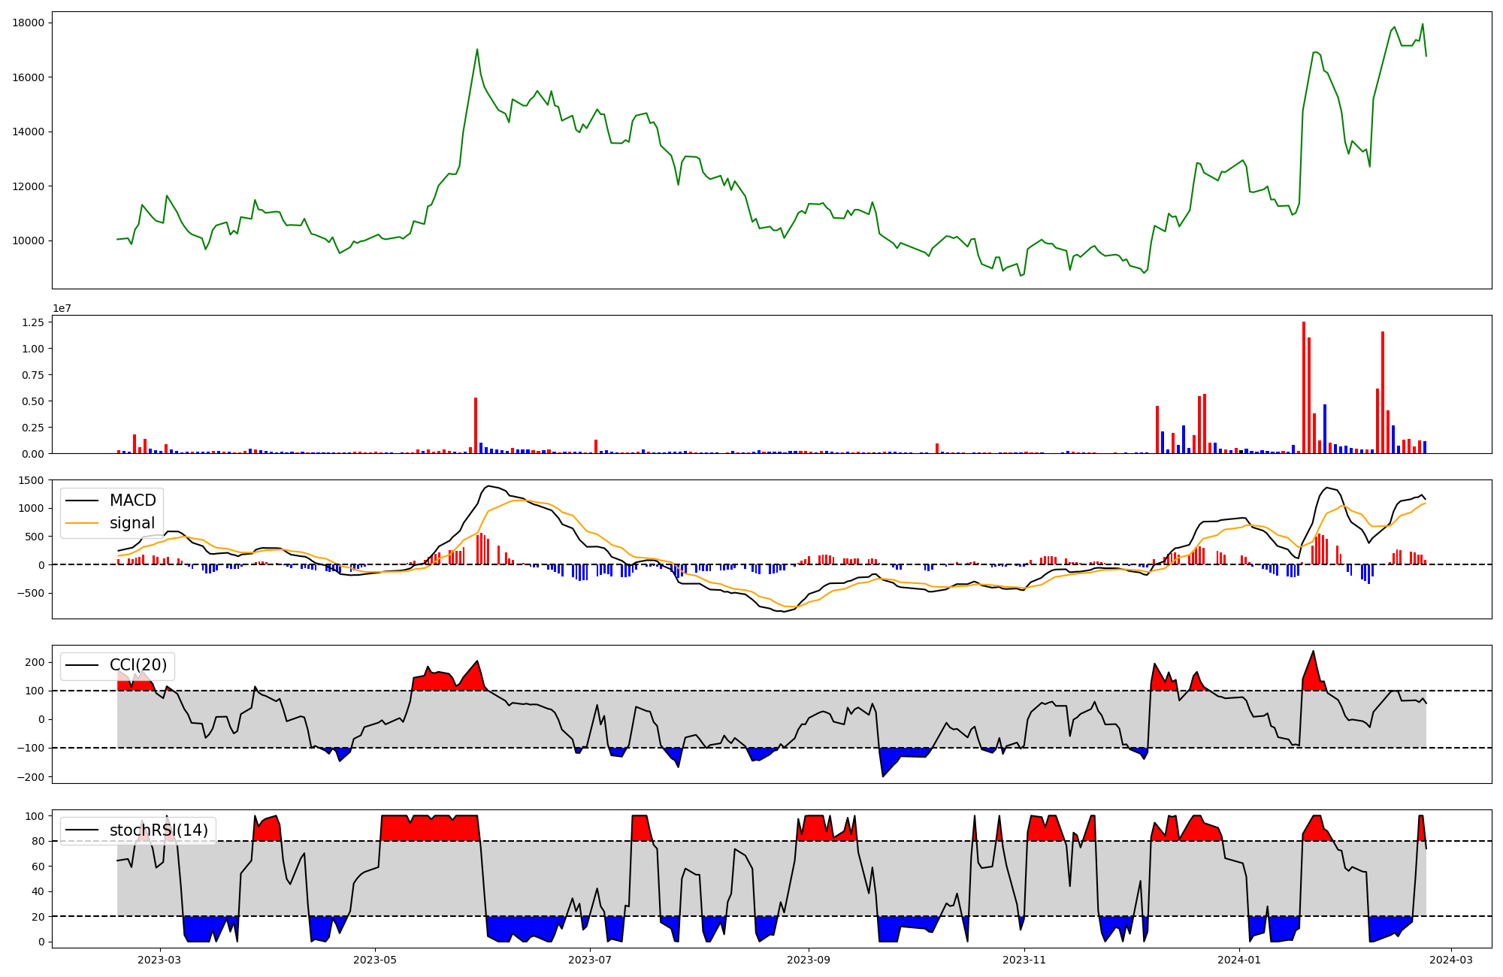Click the 1.25 volume axis label
Viewport: 1503px width, 977px height.
(x=34, y=322)
